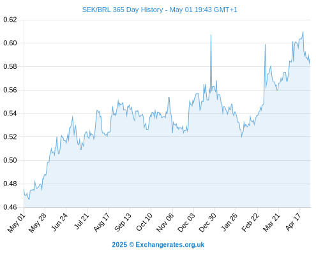Select the Dec 03 x-axis date label

[x=186, y=223]
